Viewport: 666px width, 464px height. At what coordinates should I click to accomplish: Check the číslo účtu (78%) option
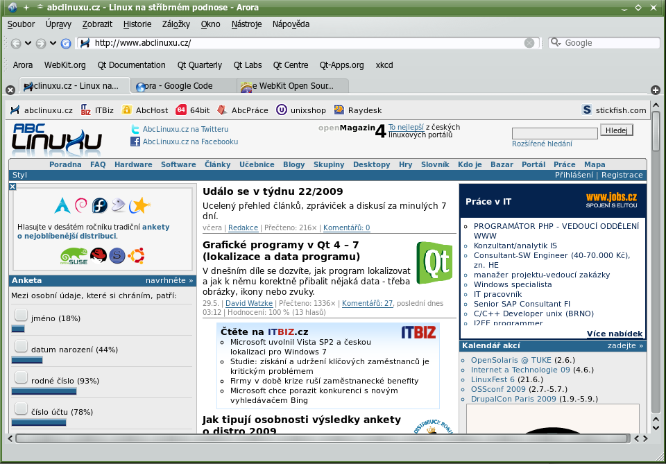(x=22, y=409)
